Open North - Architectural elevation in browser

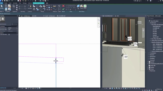click(157, 46)
